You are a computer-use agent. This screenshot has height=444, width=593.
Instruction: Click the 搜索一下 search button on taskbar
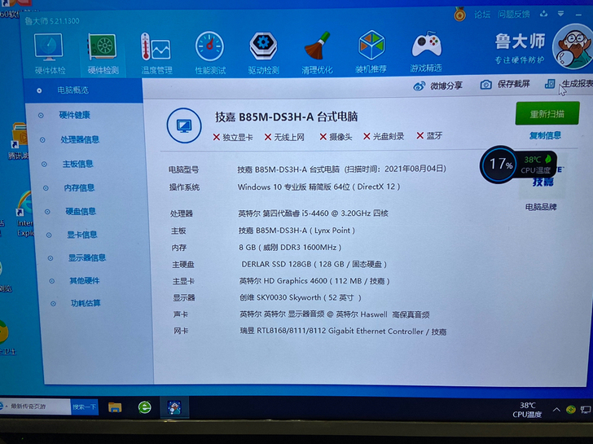85,407
